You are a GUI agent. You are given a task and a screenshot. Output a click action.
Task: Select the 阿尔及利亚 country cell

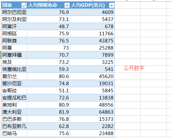[x=14, y=19]
